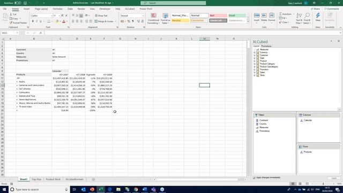Click the Cut scissors icon
The height and width of the screenshot is (193, 343).
pos(11,14)
